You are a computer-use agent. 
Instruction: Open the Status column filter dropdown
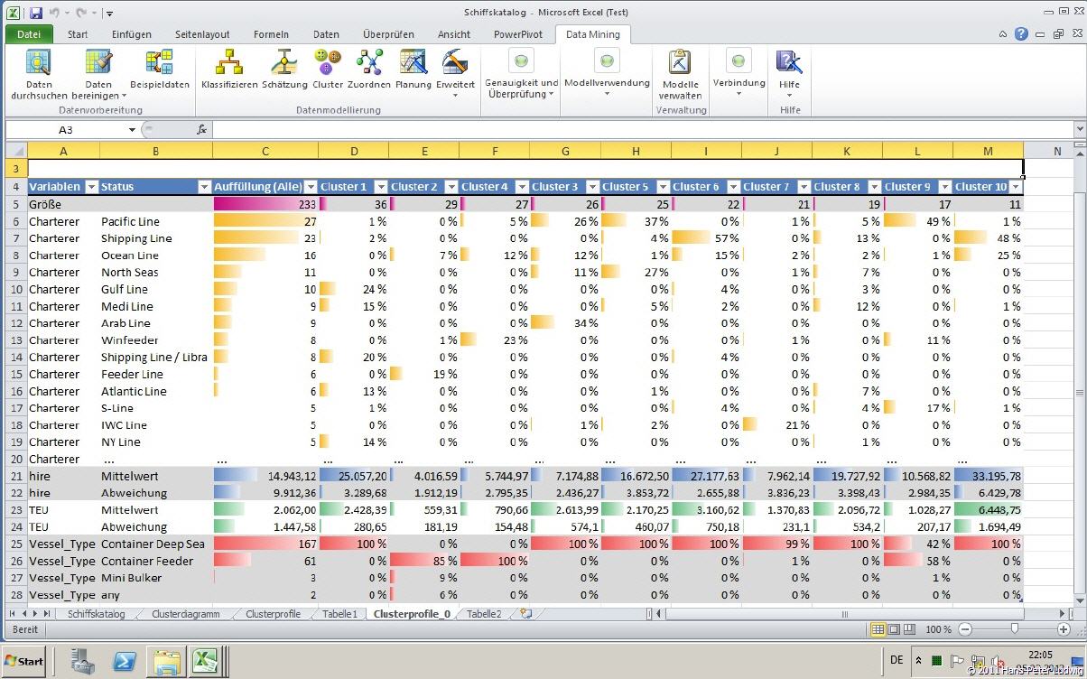point(203,187)
